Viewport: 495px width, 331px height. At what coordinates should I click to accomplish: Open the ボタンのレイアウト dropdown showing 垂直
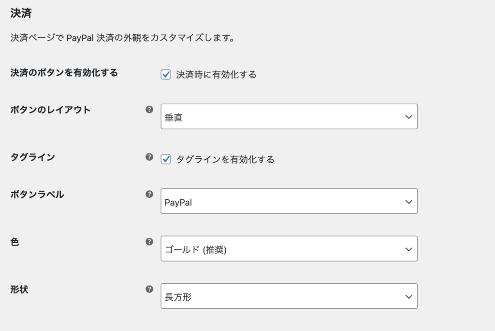[289, 116]
